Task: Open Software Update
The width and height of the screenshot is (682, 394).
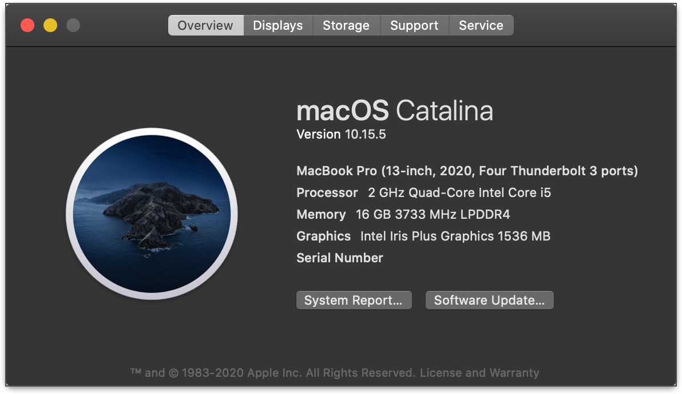Action: tap(489, 301)
